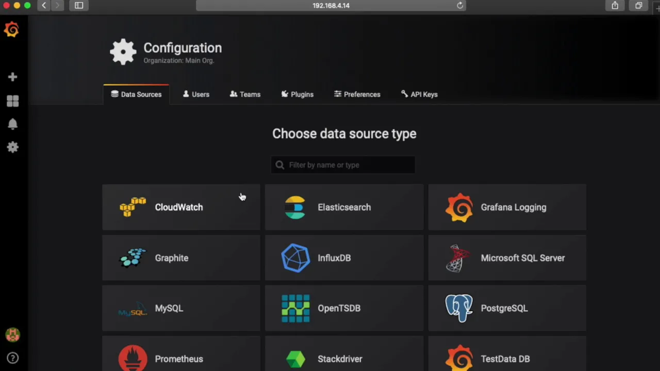This screenshot has width=660, height=371.
Task: Reload the page in the browser
Action: coord(460,6)
